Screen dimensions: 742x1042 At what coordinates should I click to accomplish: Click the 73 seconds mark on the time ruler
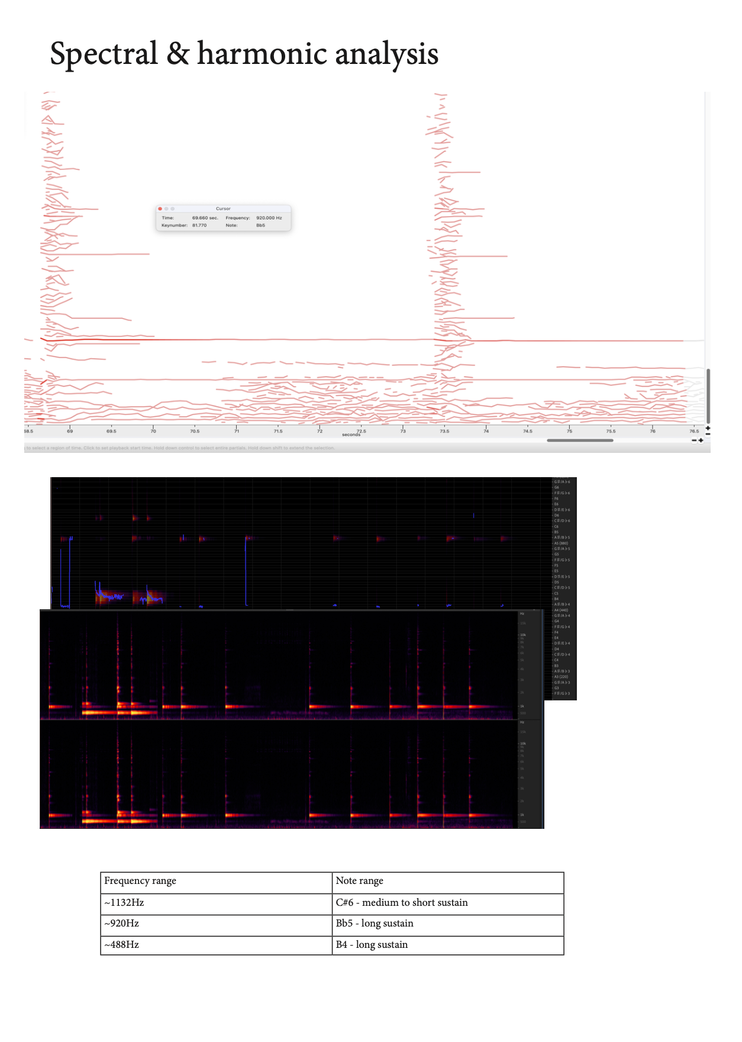[403, 430]
